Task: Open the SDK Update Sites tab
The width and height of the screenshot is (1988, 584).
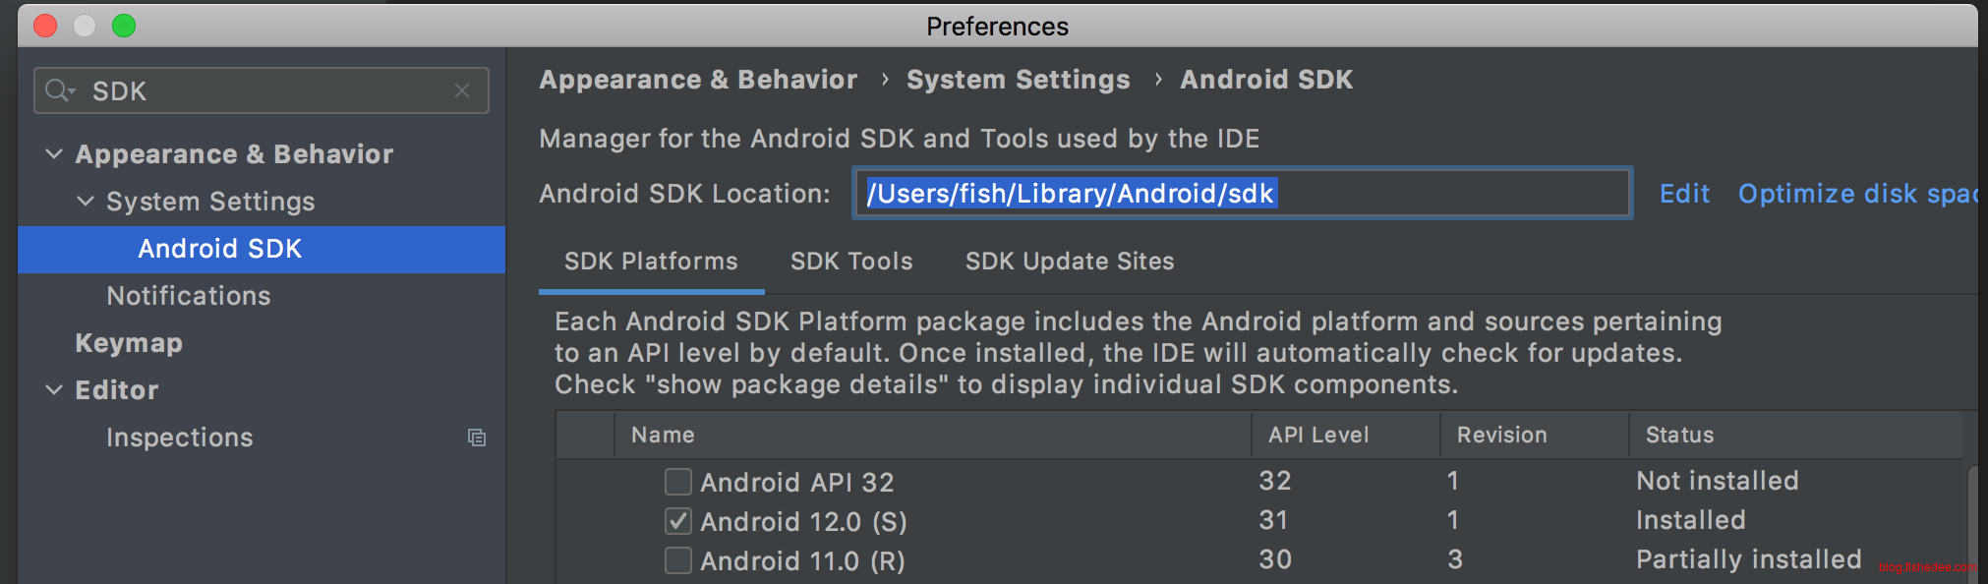Action: click(1070, 262)
